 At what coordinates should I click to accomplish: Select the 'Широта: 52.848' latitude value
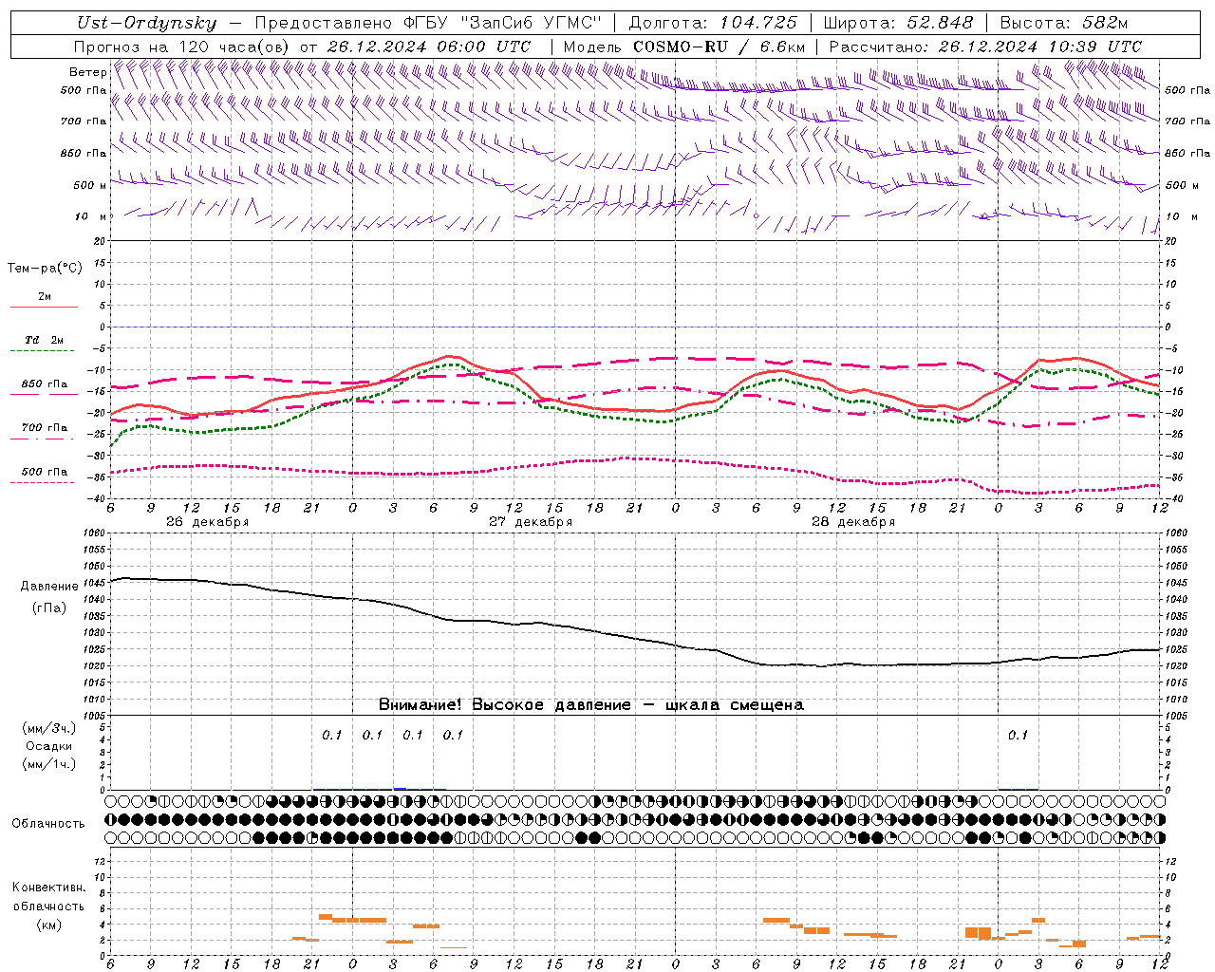click(x=898, y=23)
